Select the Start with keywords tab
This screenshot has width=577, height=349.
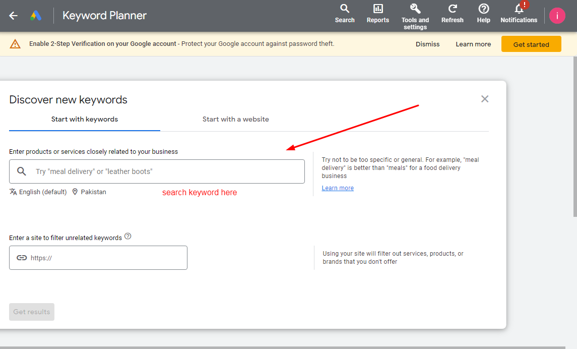(x=85, y=120)
